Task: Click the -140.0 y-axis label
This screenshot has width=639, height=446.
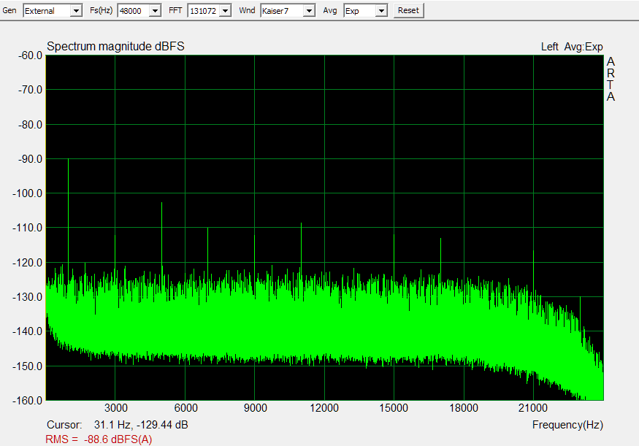Action: [28, 331]
